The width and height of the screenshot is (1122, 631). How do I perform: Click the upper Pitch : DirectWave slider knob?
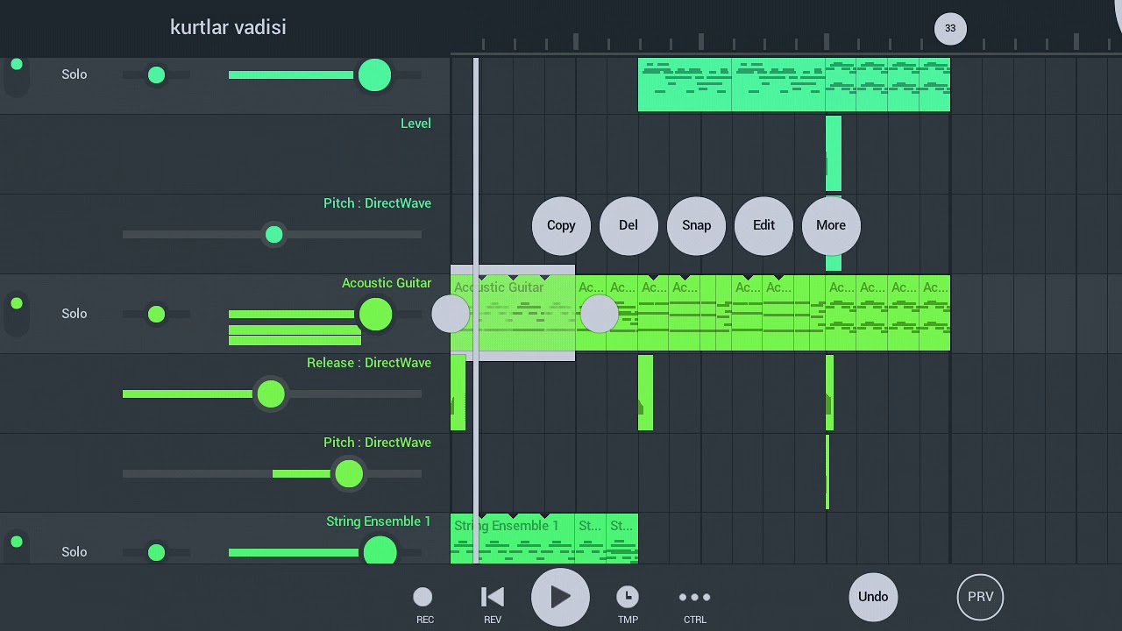[274, 235]
